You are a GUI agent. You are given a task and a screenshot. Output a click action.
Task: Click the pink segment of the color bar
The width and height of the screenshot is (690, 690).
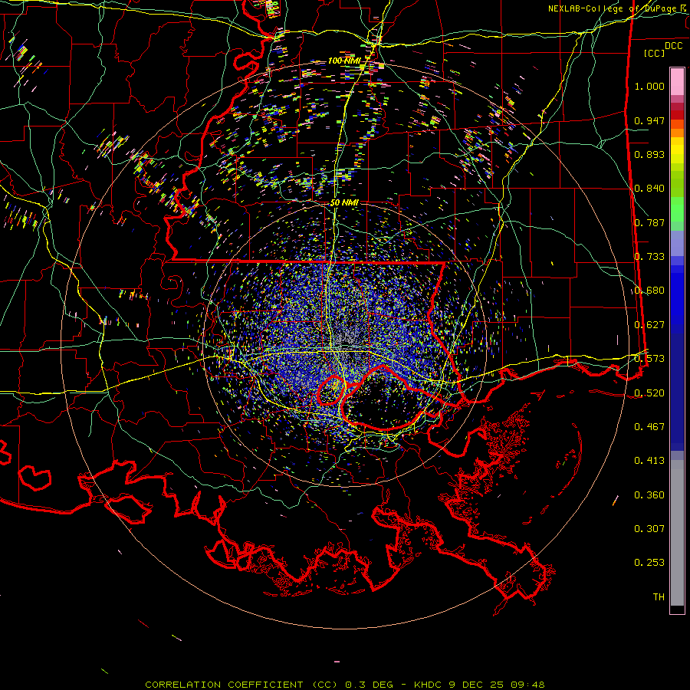677,81
